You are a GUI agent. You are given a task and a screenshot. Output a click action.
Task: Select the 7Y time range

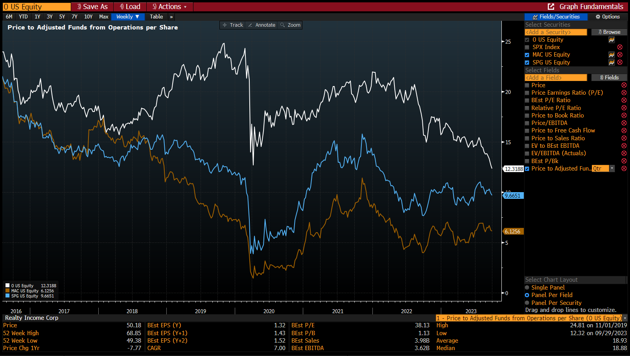click(x=74, y=17)
